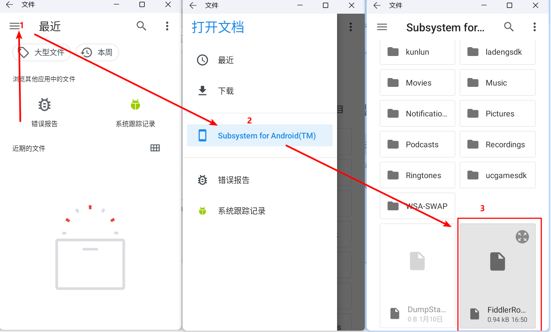Select 最近 in the 打开文档 drawer
Viewport: 551px width, 332px height.
point(260,60)
